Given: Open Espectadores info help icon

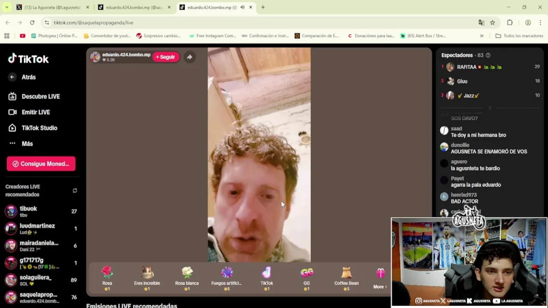Looking at the screenshot, I should coord(488,55).
